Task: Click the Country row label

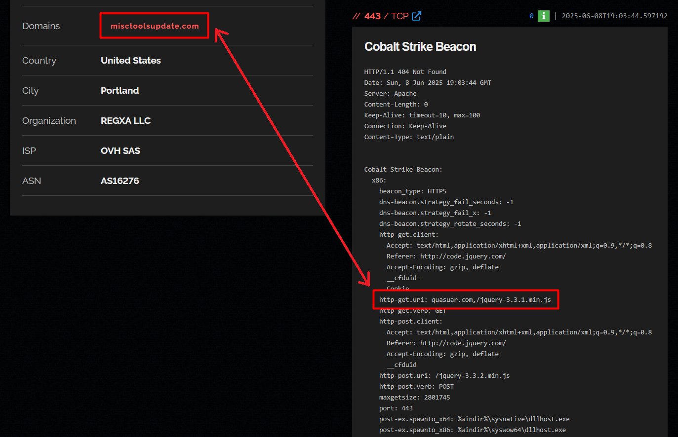Action: pyautogui.click(x=39, y=61)
